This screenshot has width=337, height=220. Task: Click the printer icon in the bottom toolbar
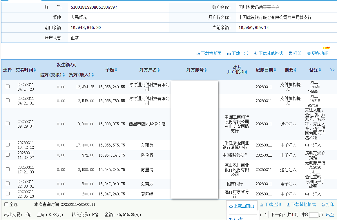(x=323, y=204)
